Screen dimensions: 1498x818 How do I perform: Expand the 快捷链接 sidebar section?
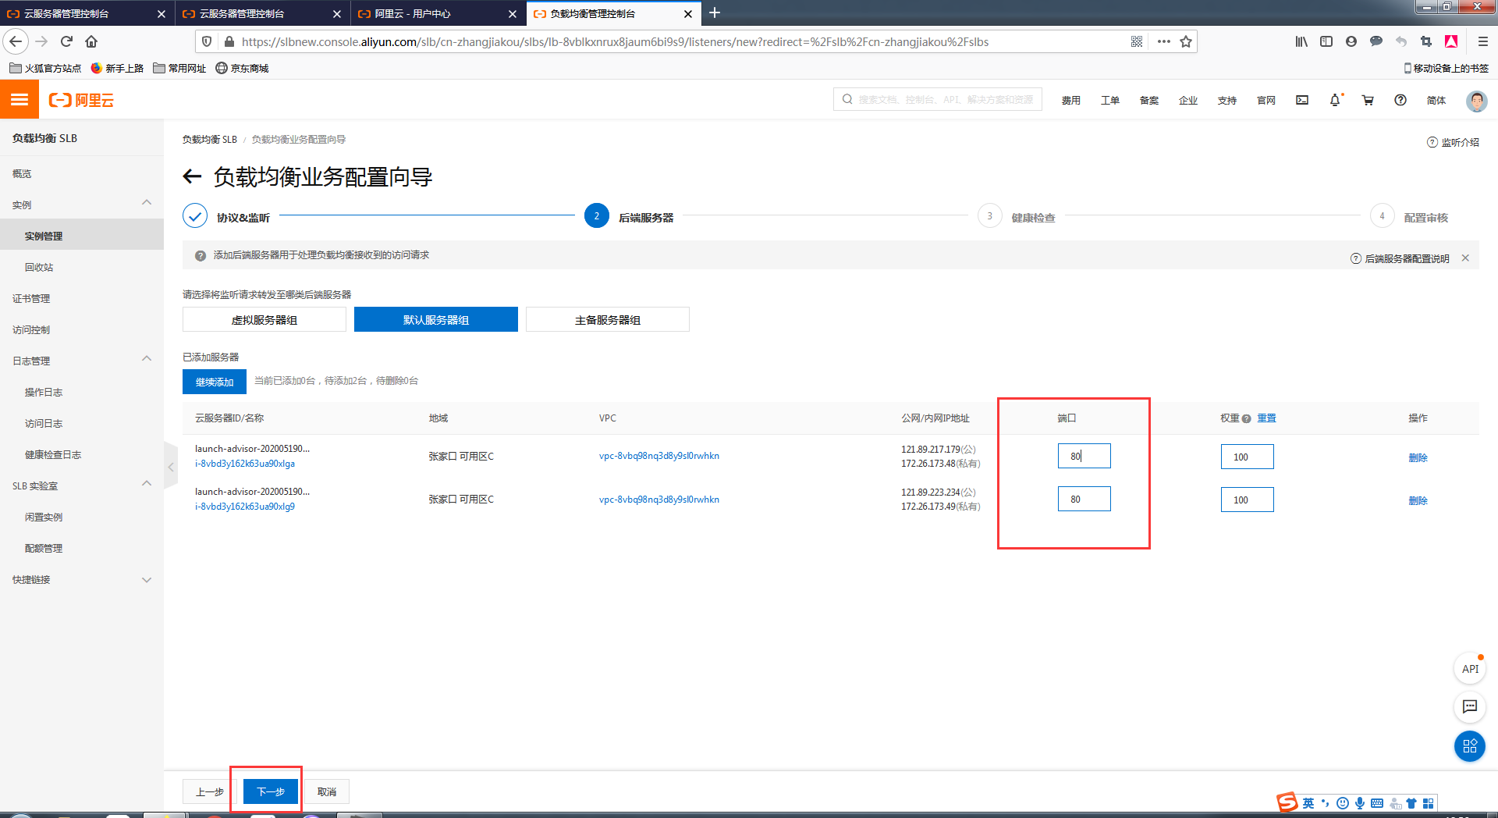pyautogui.click(x=147, y=580)
